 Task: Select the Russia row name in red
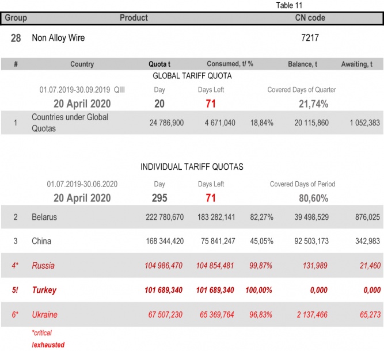43,265
